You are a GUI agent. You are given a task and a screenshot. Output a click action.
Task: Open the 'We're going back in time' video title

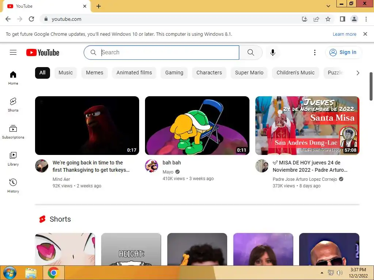click(x=91, y=166)
